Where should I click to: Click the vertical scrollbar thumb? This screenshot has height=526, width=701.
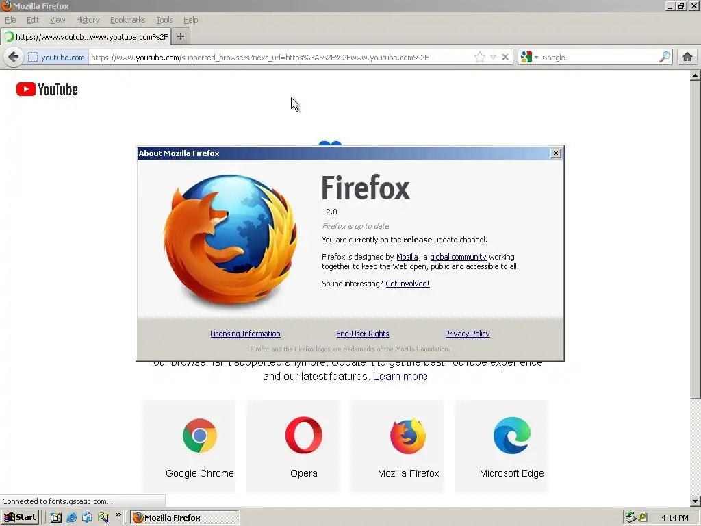pos(696,240)
